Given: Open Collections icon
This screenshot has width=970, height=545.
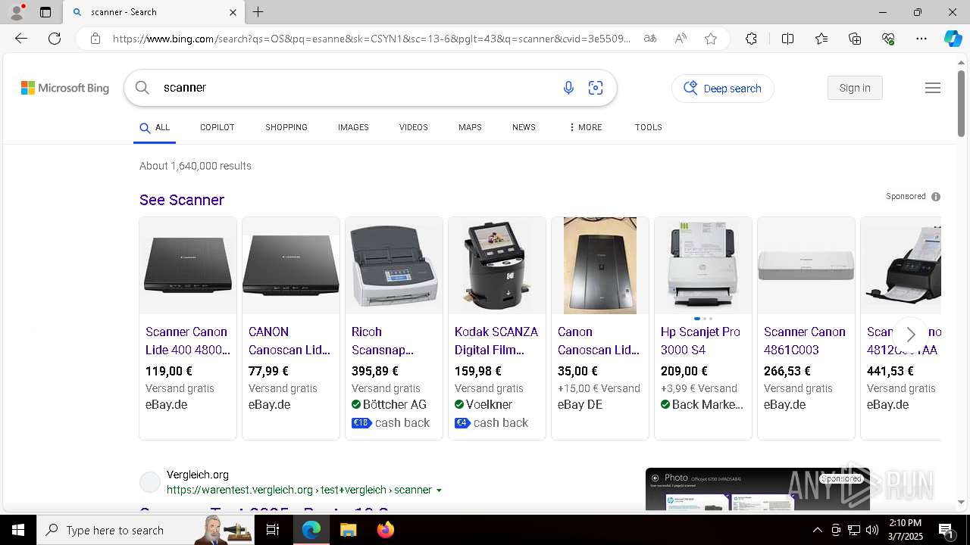Looking at the screenshot, I should (x=855, y=39).
